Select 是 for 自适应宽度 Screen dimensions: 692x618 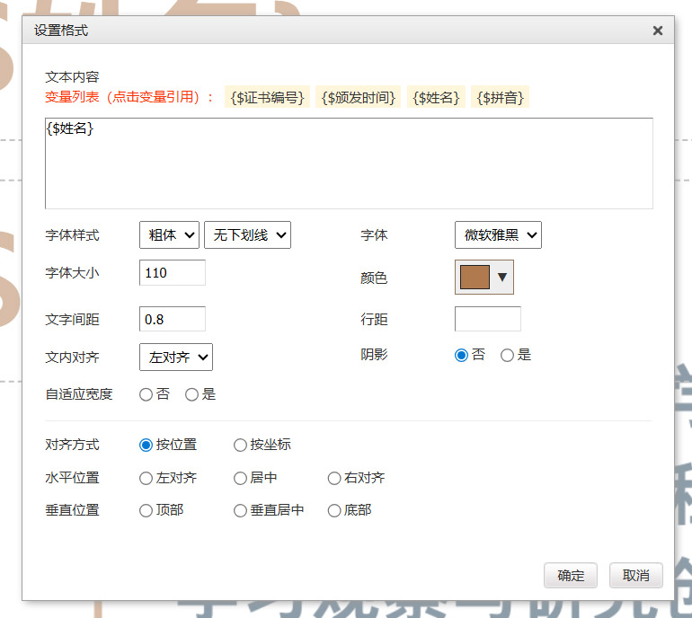pyautogui.click(x=191, y=394)
